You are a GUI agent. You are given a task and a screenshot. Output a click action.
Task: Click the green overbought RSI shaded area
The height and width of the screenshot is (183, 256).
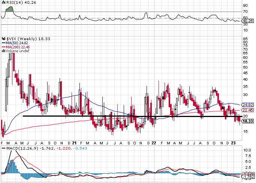pyautogui.click(x=10, y=9)
